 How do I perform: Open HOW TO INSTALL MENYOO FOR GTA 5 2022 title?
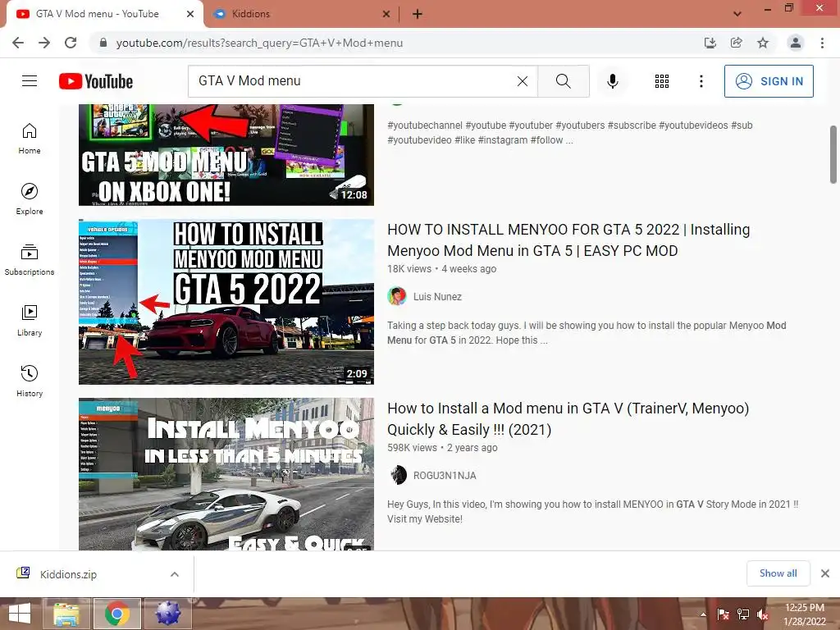568,240
